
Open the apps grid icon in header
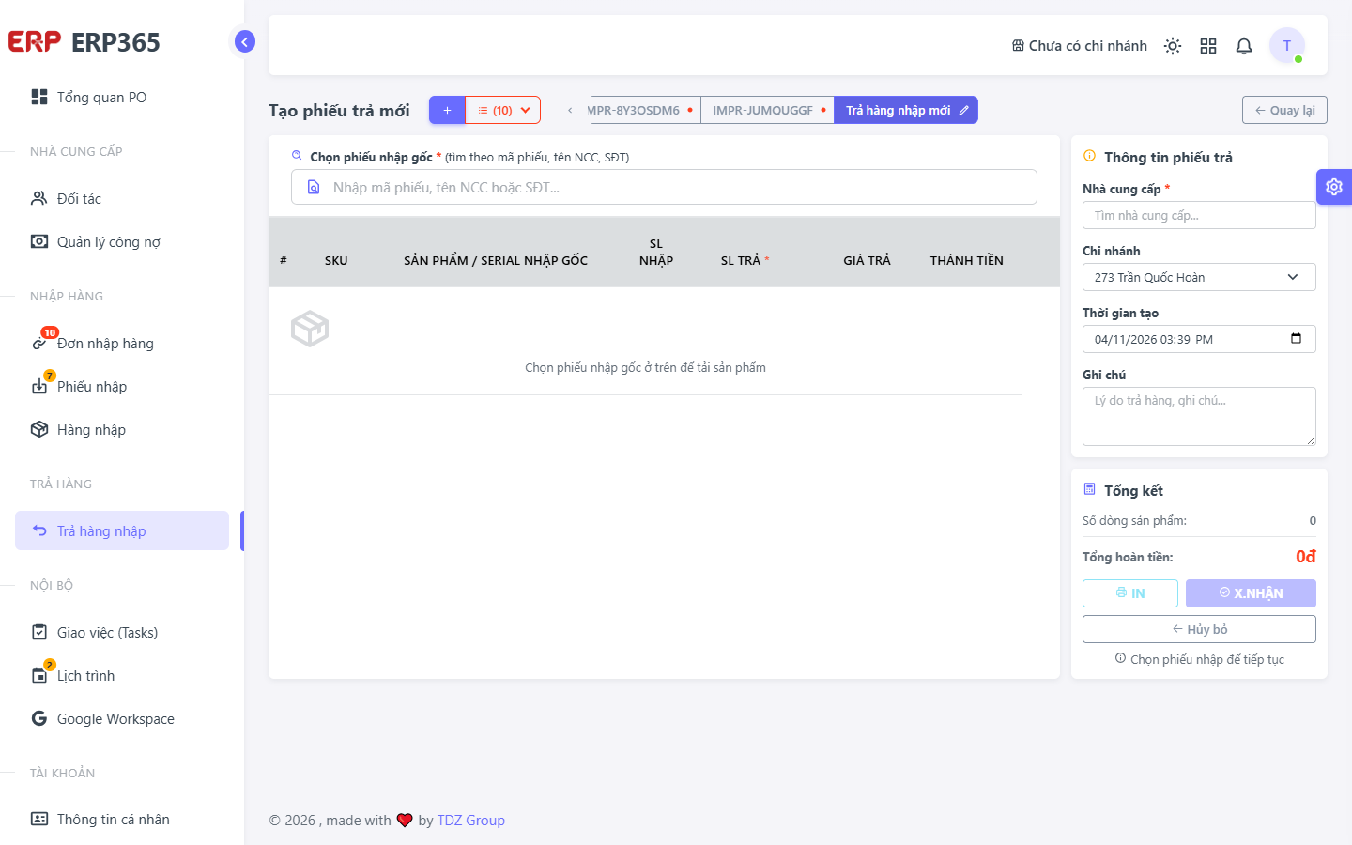(x=1208, y=46)
